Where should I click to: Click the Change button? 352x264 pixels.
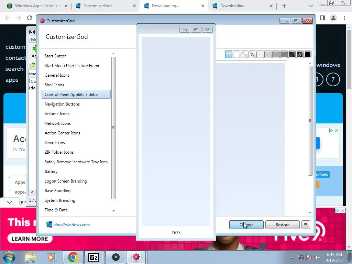(x=246, y=225)
